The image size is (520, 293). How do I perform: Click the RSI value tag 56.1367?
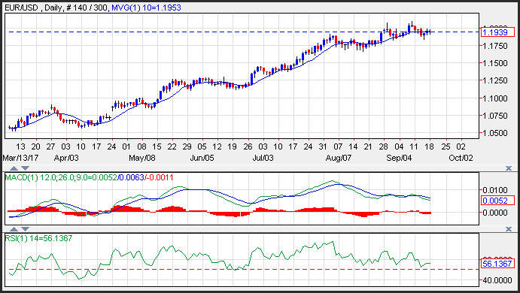[497, 264]
